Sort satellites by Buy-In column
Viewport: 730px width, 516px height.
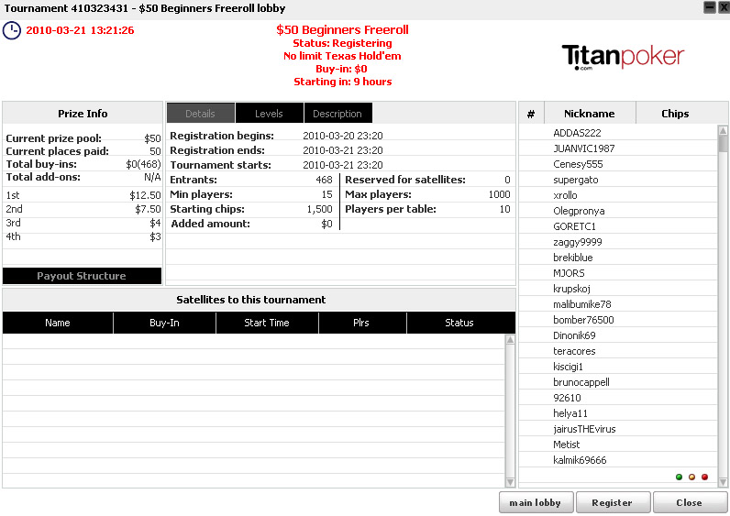pos(164,323)
